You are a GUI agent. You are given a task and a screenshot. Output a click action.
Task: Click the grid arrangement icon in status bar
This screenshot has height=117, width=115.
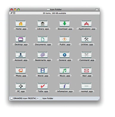(x=14, y=13)
